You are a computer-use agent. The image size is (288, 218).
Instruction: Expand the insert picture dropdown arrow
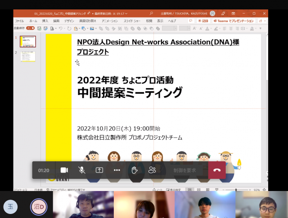point(96,28)
